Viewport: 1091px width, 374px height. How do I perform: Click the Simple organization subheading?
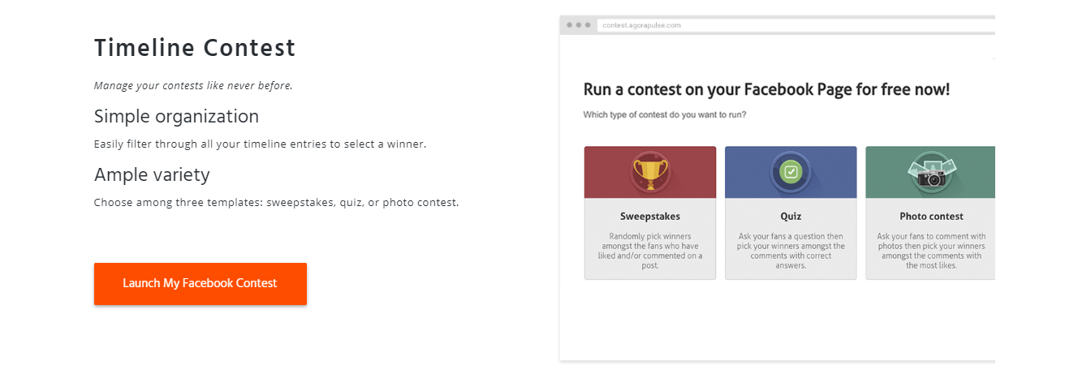click(x=176, y=116)
